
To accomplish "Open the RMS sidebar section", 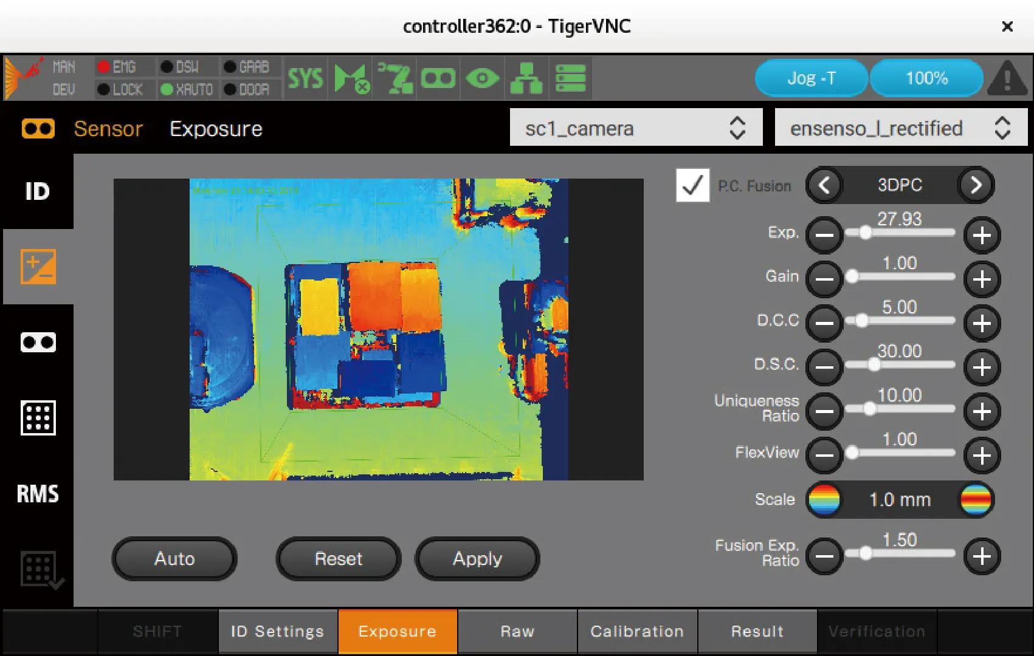I will coord(38,494).
